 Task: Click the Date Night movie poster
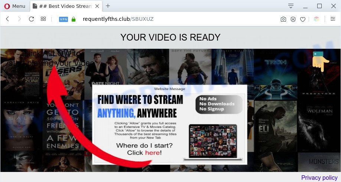click(x=105, y=67)
